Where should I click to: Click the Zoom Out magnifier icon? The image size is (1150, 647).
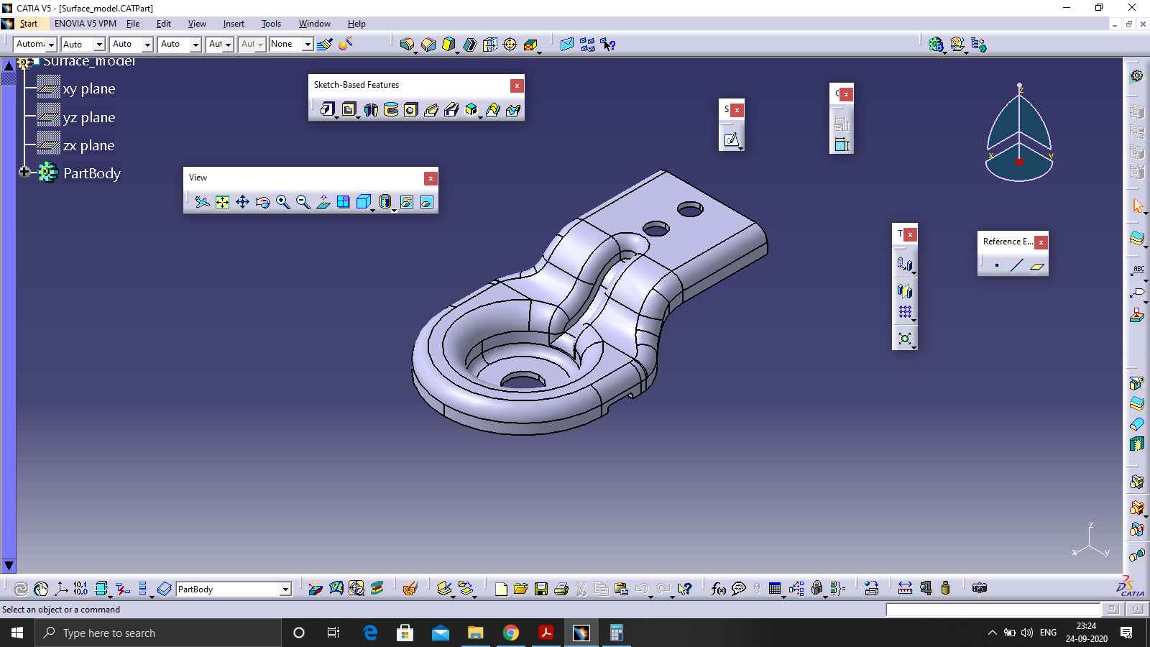(303, 202)
